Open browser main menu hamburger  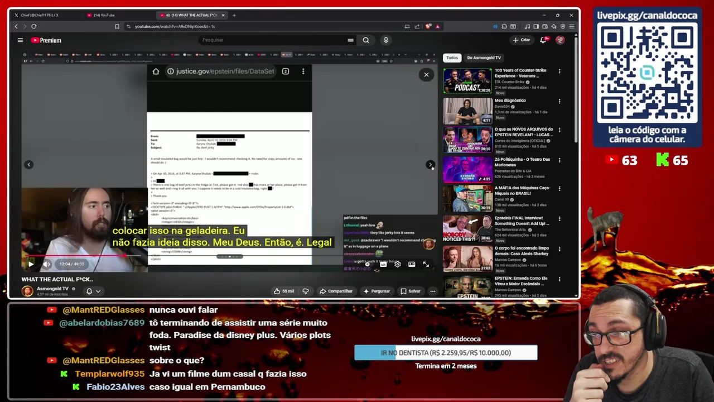coord(572,26)
